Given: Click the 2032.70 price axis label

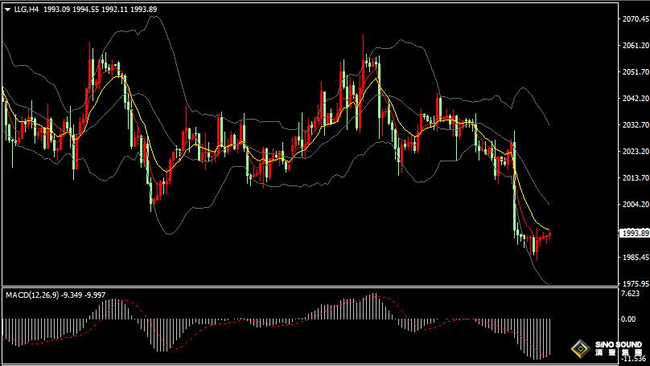Looking at the screenshot, I should (634, 125).
